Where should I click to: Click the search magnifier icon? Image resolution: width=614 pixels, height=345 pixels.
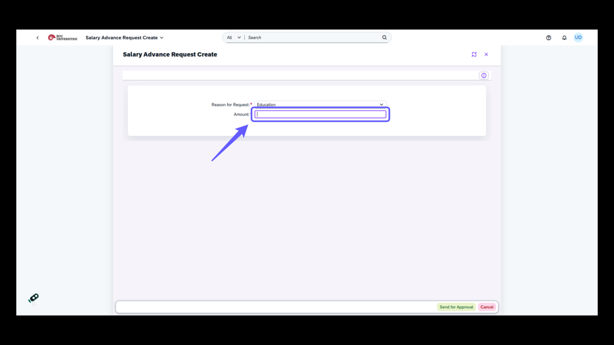click(x=384, y=37)
